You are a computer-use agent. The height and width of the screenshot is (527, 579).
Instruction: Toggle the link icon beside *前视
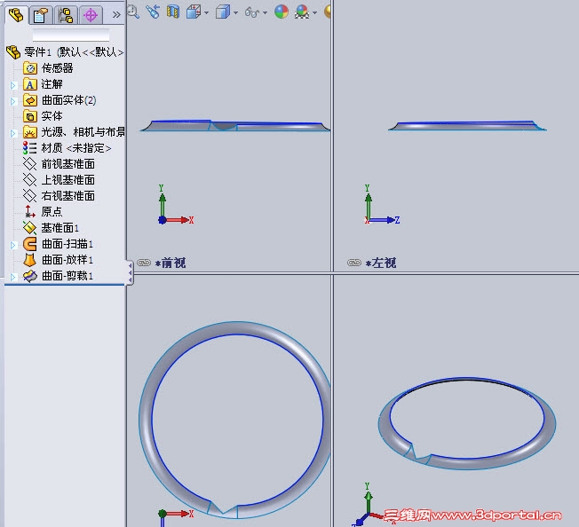tap(144, 263)
